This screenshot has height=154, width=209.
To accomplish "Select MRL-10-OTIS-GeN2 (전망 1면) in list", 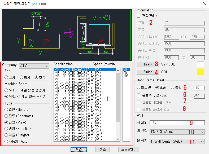I will pos(85,79).
